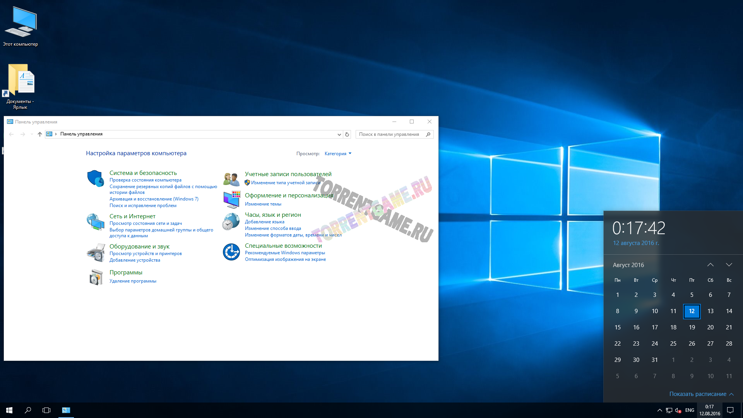
Task: Open the Clock, Language and Region icon
Action: [231, 222]
